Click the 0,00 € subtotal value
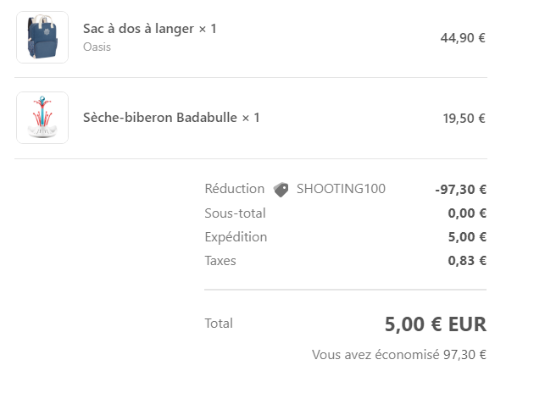 [x=467, y=213]
